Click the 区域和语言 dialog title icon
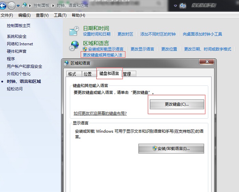The image size is (239, 192). (x=67, y=63)
